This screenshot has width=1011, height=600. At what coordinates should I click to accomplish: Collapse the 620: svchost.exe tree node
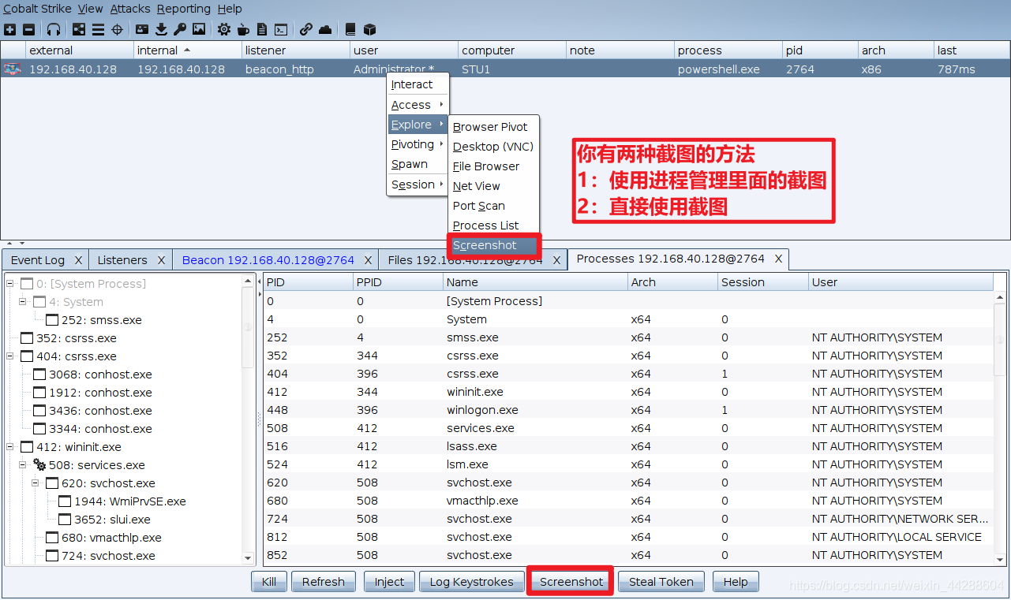point(36,483)
